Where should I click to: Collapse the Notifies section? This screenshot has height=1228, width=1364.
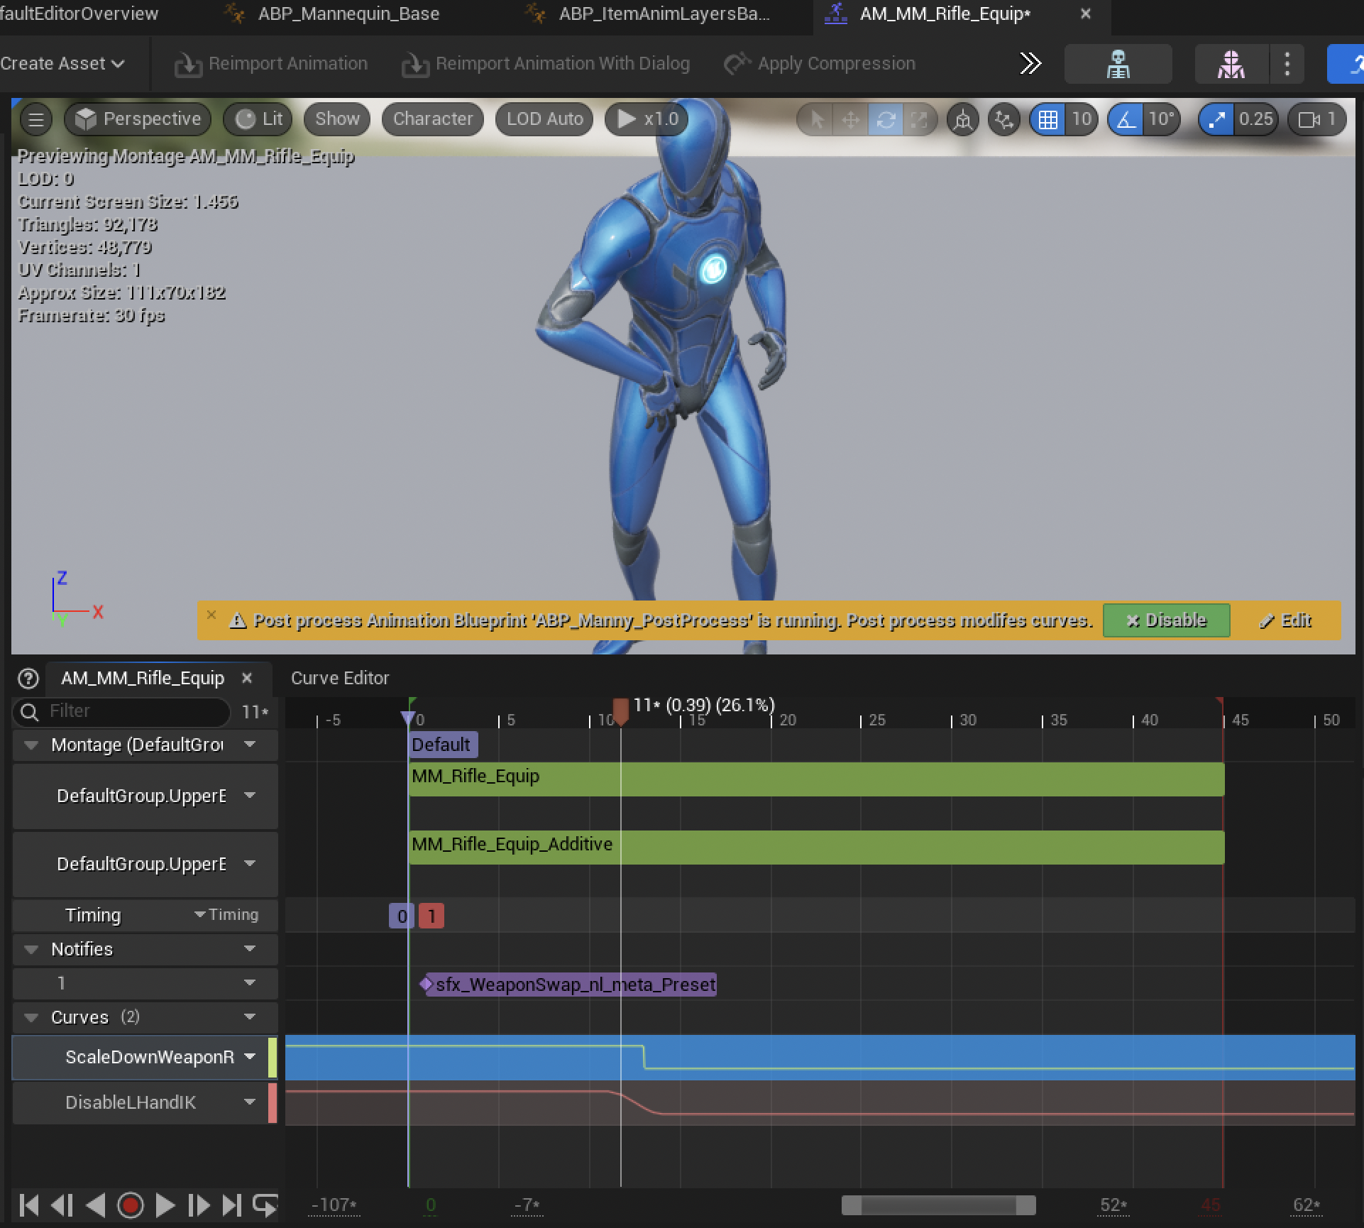click(31, 949)
